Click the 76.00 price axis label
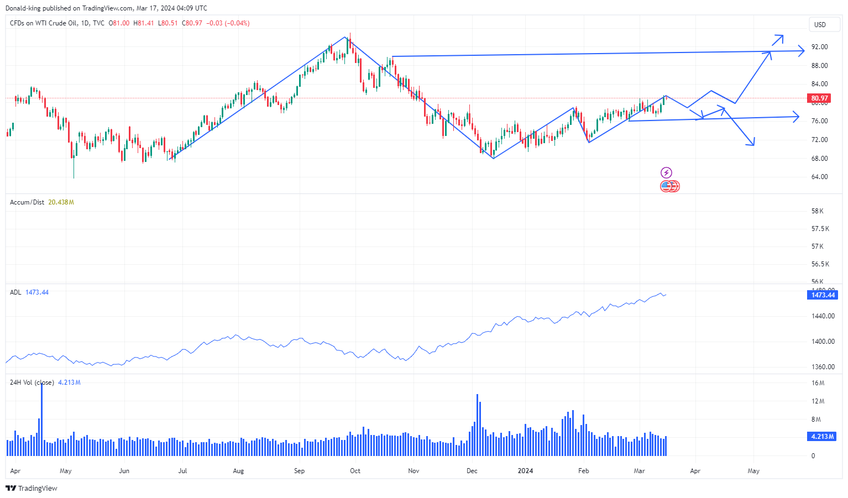 click(x=819, y=121)
